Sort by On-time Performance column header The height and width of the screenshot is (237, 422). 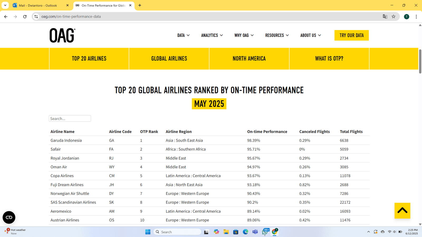pyautogui.click(x=267, y=132)
